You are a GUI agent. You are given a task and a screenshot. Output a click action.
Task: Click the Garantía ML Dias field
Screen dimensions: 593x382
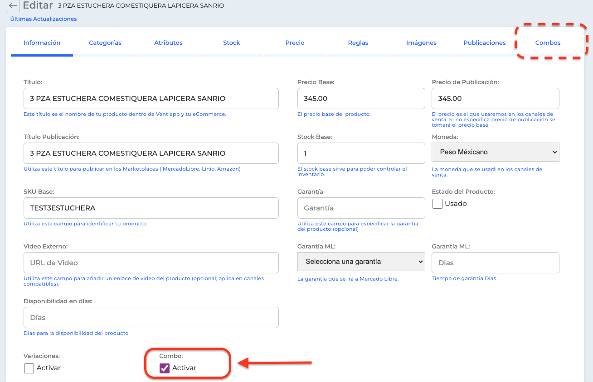tap(496, 263)
